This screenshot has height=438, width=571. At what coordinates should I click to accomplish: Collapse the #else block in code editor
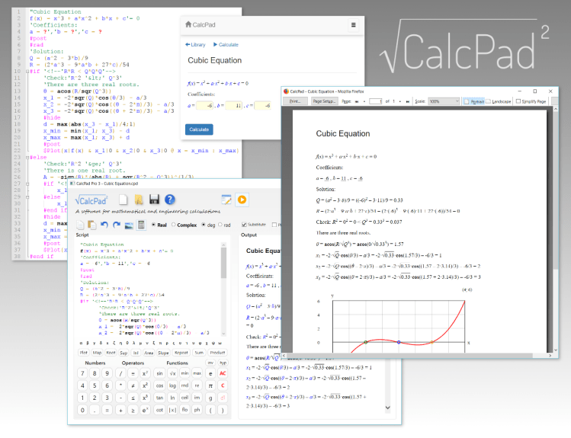click(27, 157)
